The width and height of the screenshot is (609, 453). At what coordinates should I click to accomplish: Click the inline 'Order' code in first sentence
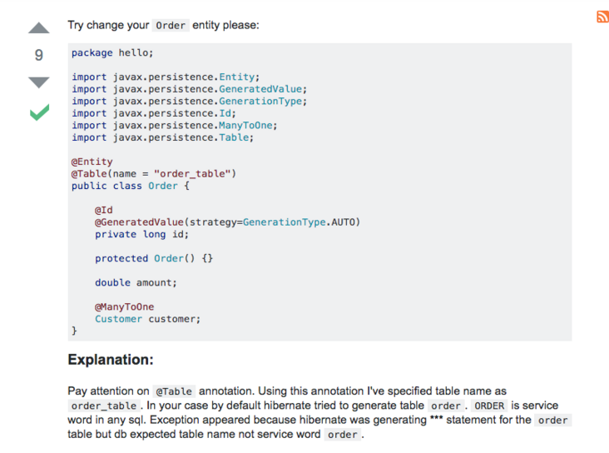click(x=171, y=25)
